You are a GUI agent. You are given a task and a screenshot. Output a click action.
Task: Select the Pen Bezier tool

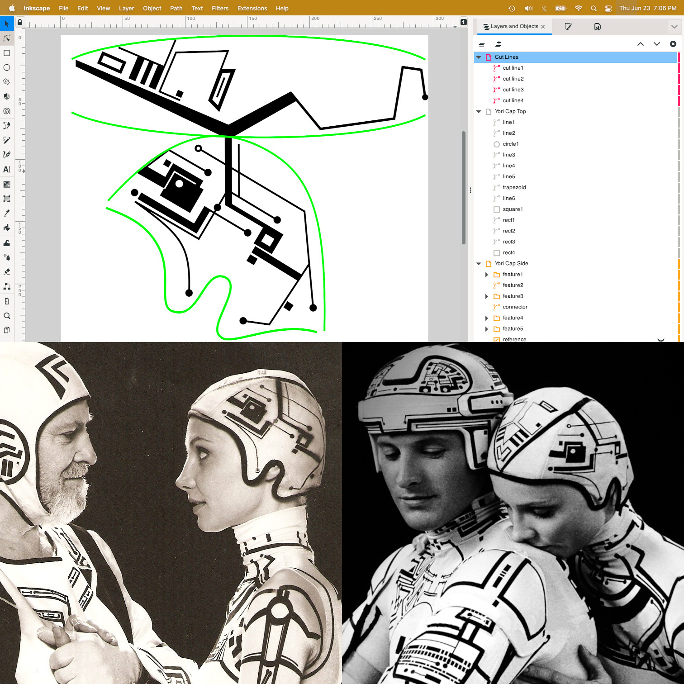(x=7, y=125)
